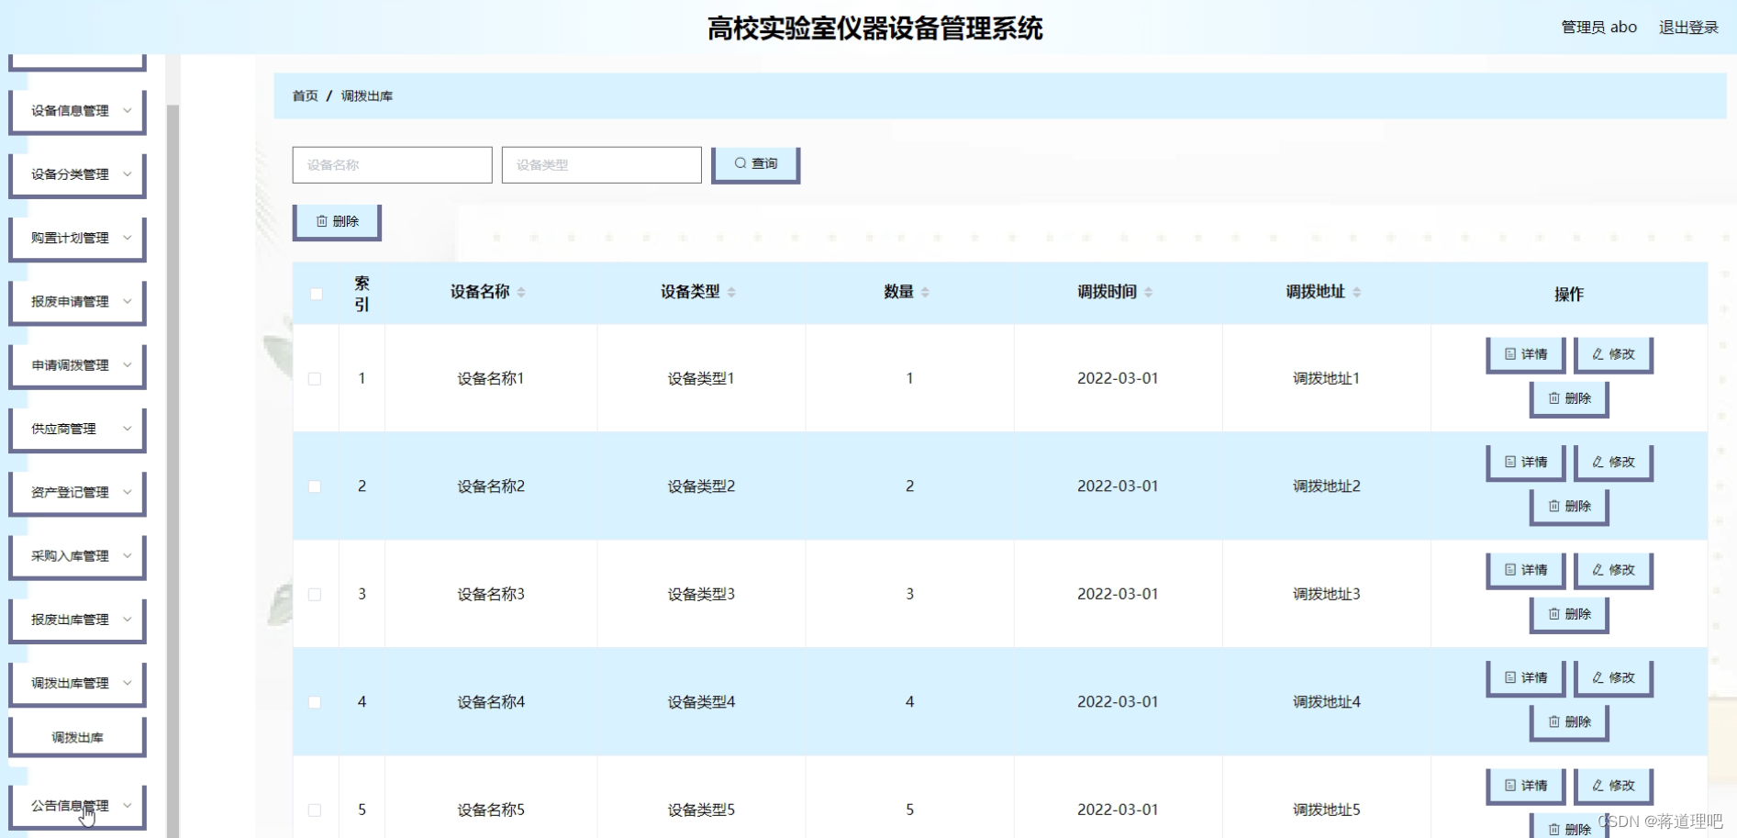Click the edit pencil icon on row 1 修改

tap(1598, 354)
